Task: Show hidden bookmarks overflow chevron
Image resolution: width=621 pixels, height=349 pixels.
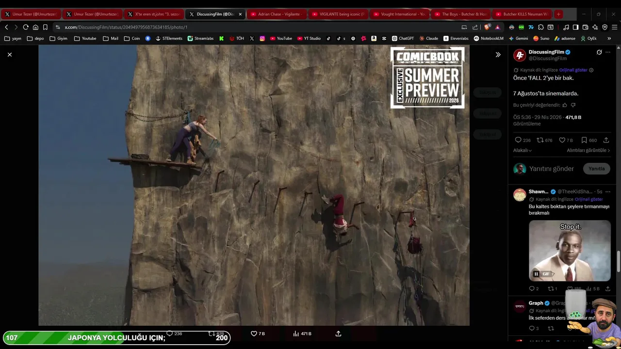Action: pos(609,38)
